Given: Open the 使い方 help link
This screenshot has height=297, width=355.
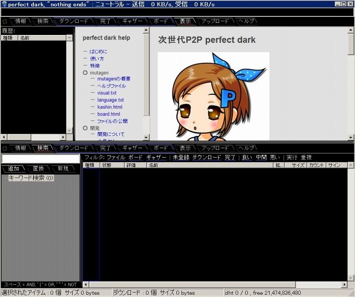Looking at the screenshot, I should (97, 59).
